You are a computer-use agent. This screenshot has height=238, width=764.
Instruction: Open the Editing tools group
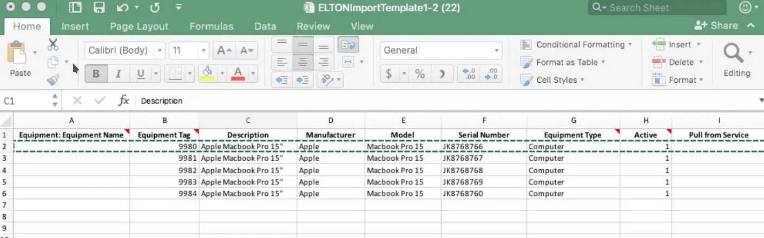(x=737, y=59)
